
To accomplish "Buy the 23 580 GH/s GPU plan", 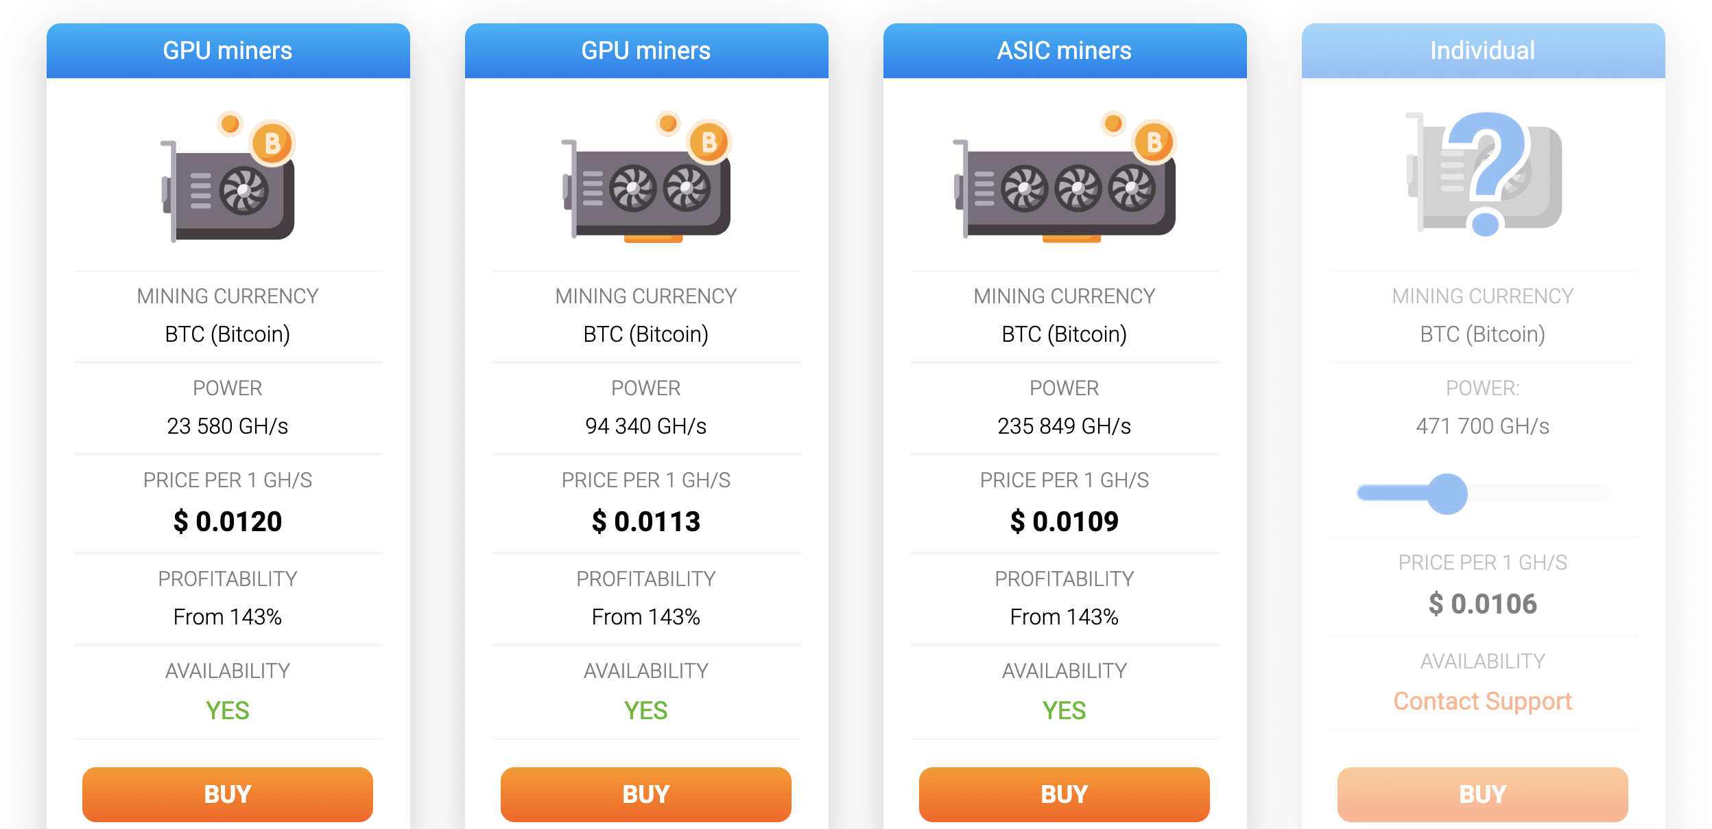I will pyautogui.click(x=228, y=794).
